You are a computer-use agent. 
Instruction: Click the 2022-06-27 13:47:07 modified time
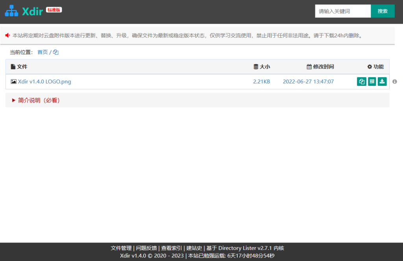[308, 81]
